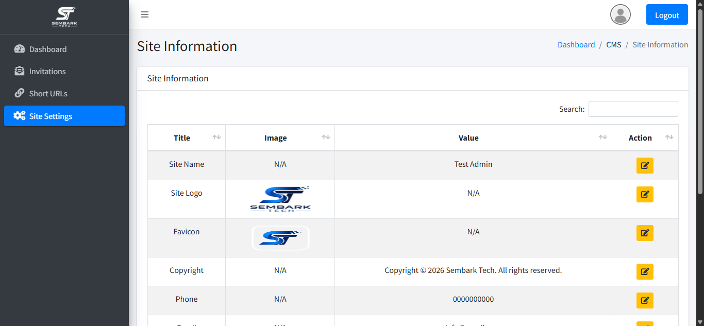Click the Title column header

[187, 138]
